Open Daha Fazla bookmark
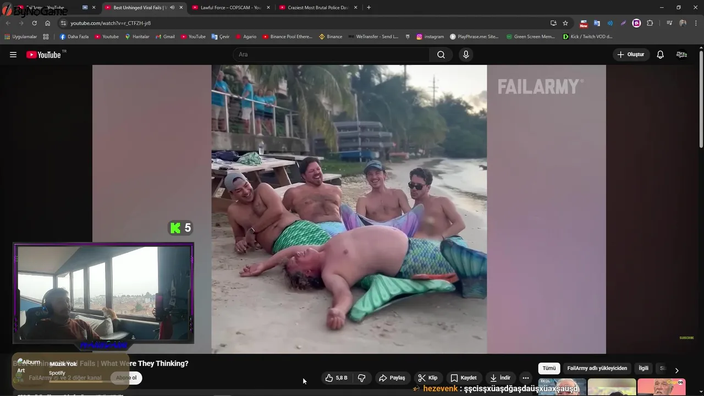The image size is (704, 396). tap(74, 37)
